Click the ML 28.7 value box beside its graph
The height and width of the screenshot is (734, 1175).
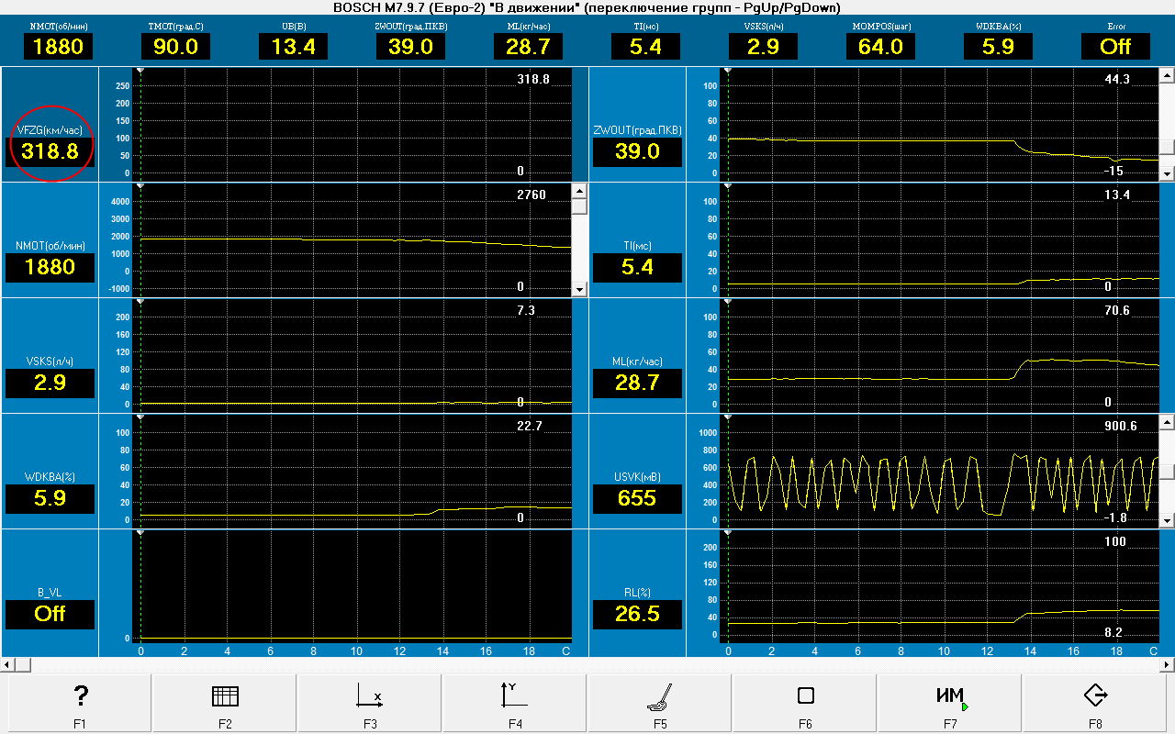[x=637, y=384]
